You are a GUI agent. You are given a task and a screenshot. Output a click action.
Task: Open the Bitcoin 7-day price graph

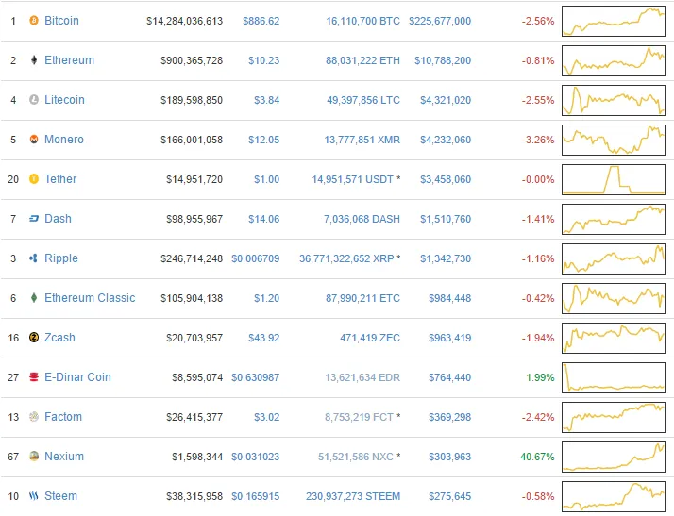tap(614, 21)
